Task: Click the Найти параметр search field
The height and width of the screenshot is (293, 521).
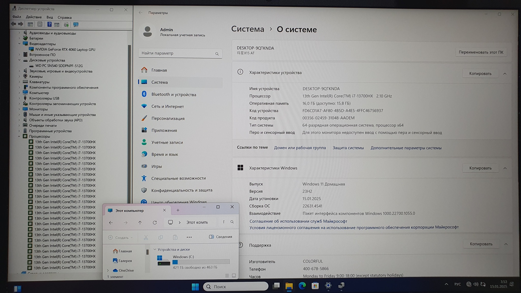Action: point(178,53)
